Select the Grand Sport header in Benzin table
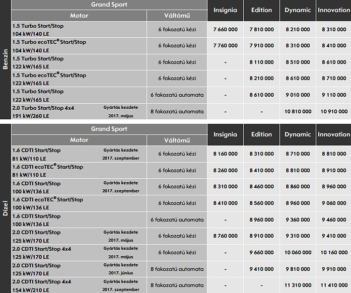 point(109,5)
